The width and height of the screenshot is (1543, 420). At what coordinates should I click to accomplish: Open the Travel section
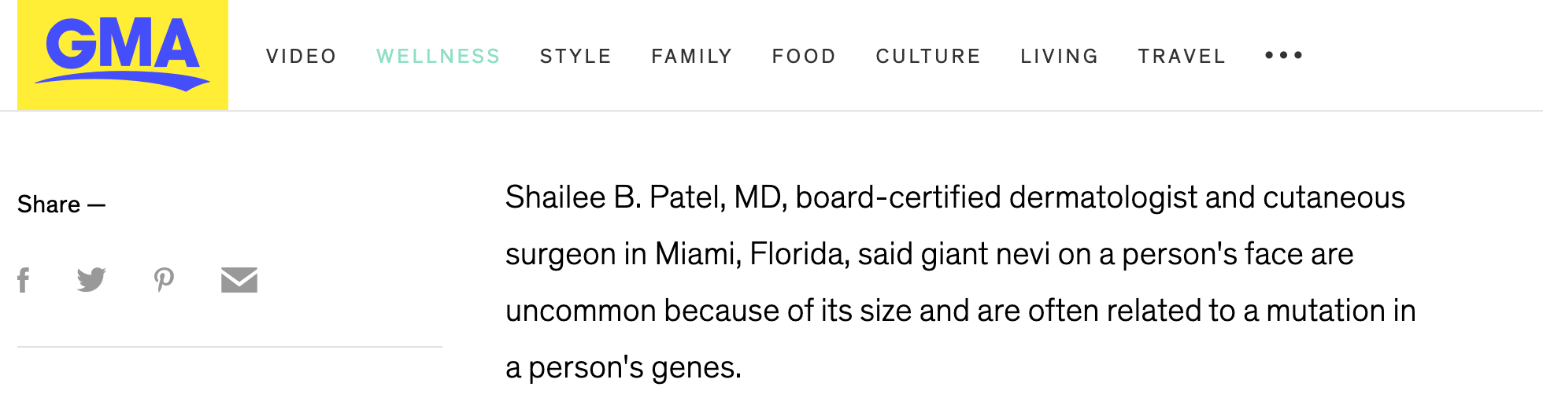click(x=1182, y=57)
